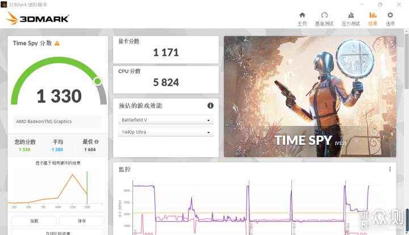This screenshot has height=235, width=409.
Task: Close the 3DMark window
Action: (399, 5)
